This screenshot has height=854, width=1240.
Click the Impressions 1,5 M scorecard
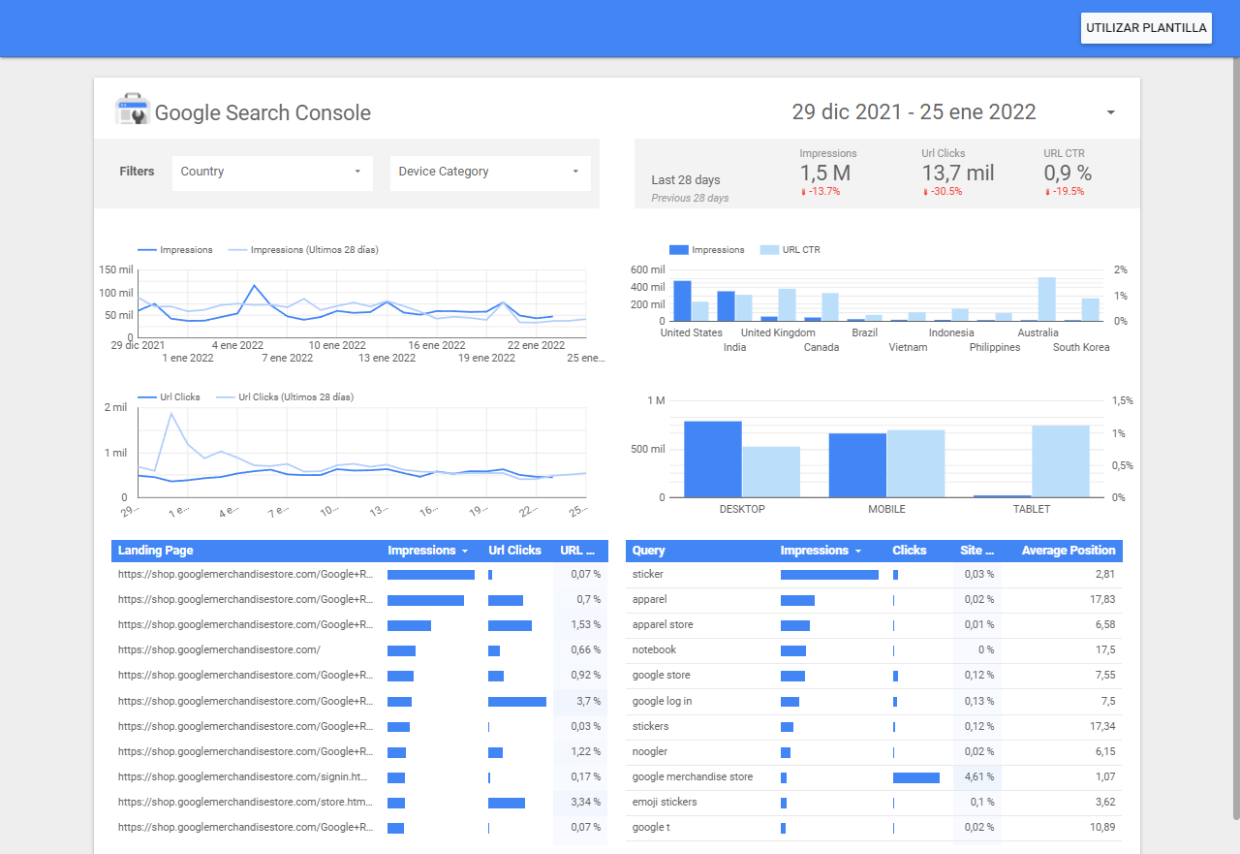[x=827, y=173]
